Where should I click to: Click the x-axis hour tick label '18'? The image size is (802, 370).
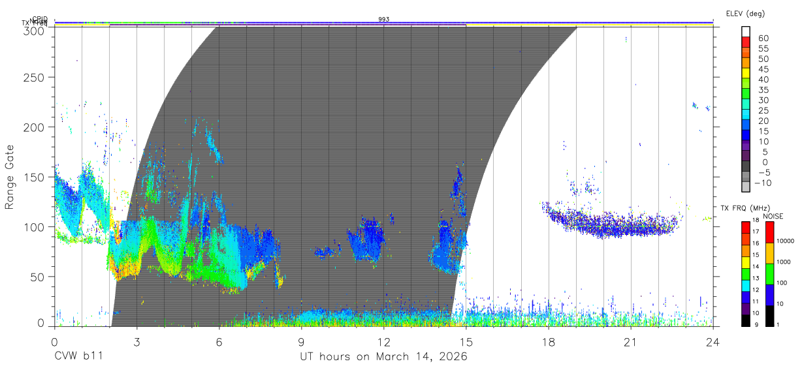pyautogui.click(x=548, y=343)
